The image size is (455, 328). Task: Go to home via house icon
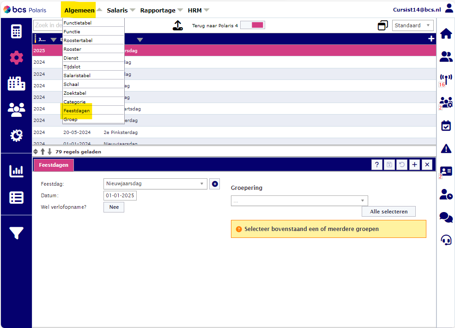tap(446, 33)
